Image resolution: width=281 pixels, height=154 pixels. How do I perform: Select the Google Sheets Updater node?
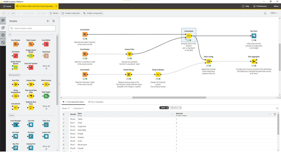(x=16, y=68)
